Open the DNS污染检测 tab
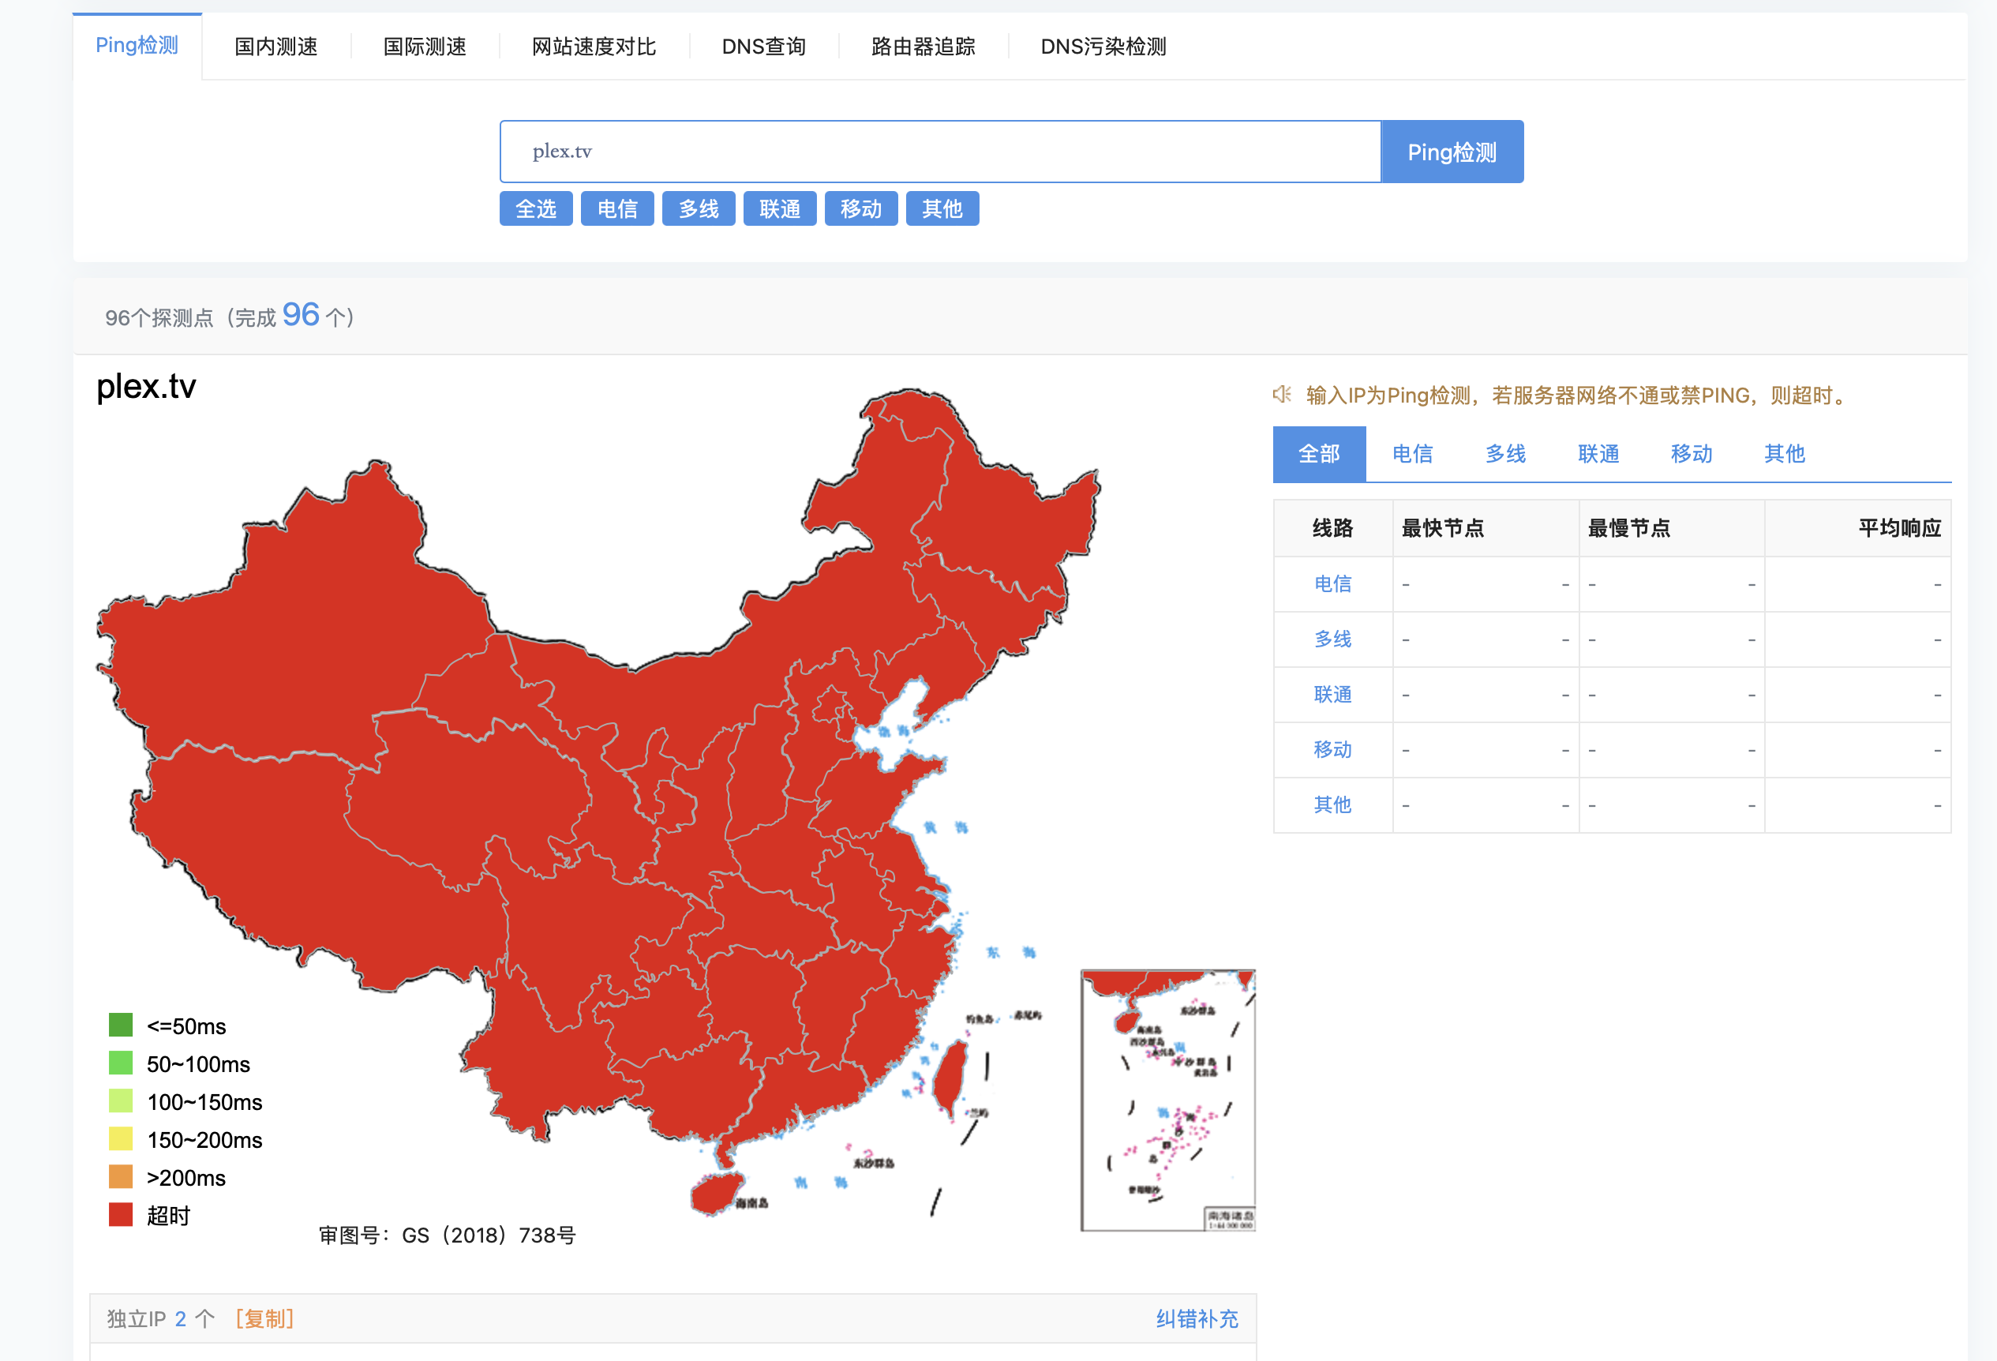Viewport: 1997px width, 1361px height. [x=1103, y=47]
